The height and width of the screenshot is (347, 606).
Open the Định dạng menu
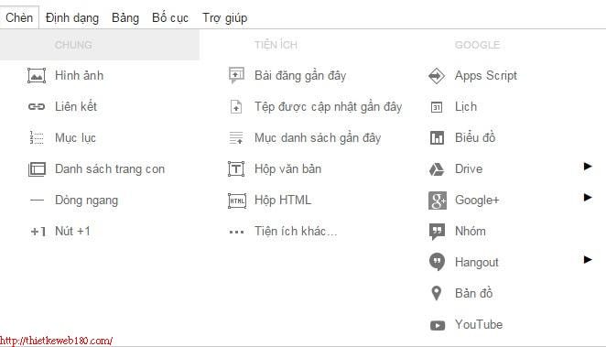[x=72, y=17]
